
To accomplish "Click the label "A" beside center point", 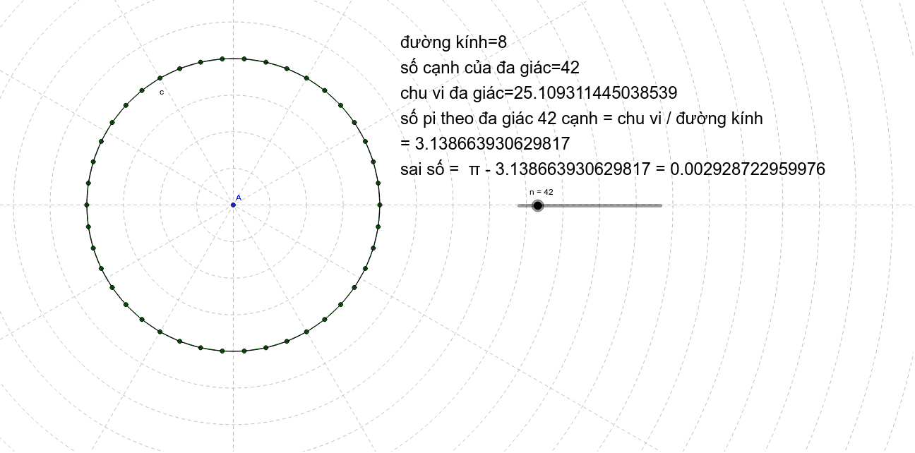I will coord(239,198).
